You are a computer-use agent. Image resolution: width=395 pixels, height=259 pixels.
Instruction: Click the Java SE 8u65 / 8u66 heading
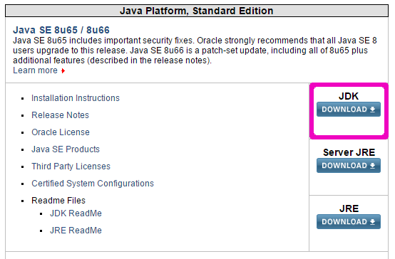point(61,30)
